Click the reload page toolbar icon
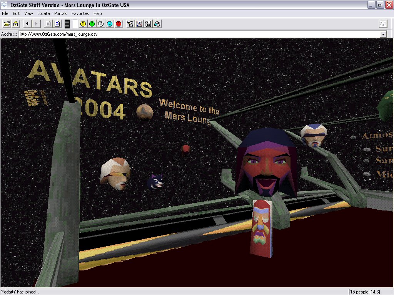This screenshot has width=394, height=295. (57, 24)
